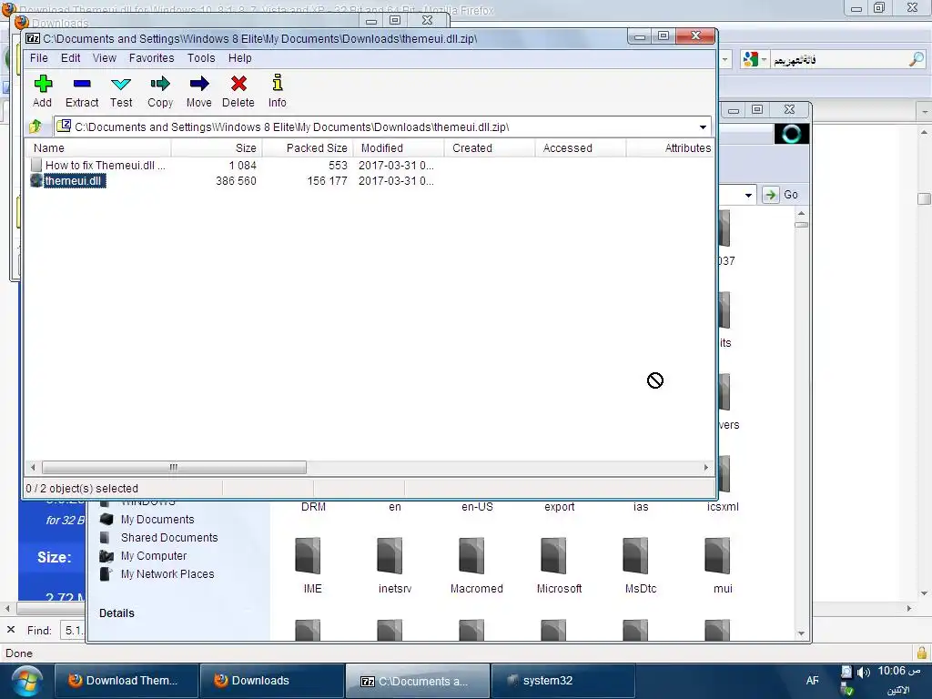Sort by the Size column header

(217, 148)
